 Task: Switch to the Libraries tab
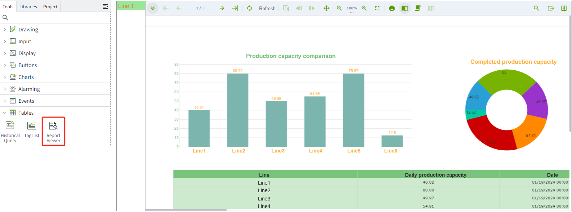click(x=28, y=7)
